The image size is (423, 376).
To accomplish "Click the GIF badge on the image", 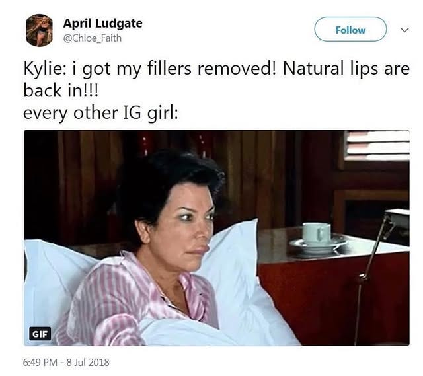I will pyautogui.click(x=40, y=334).
